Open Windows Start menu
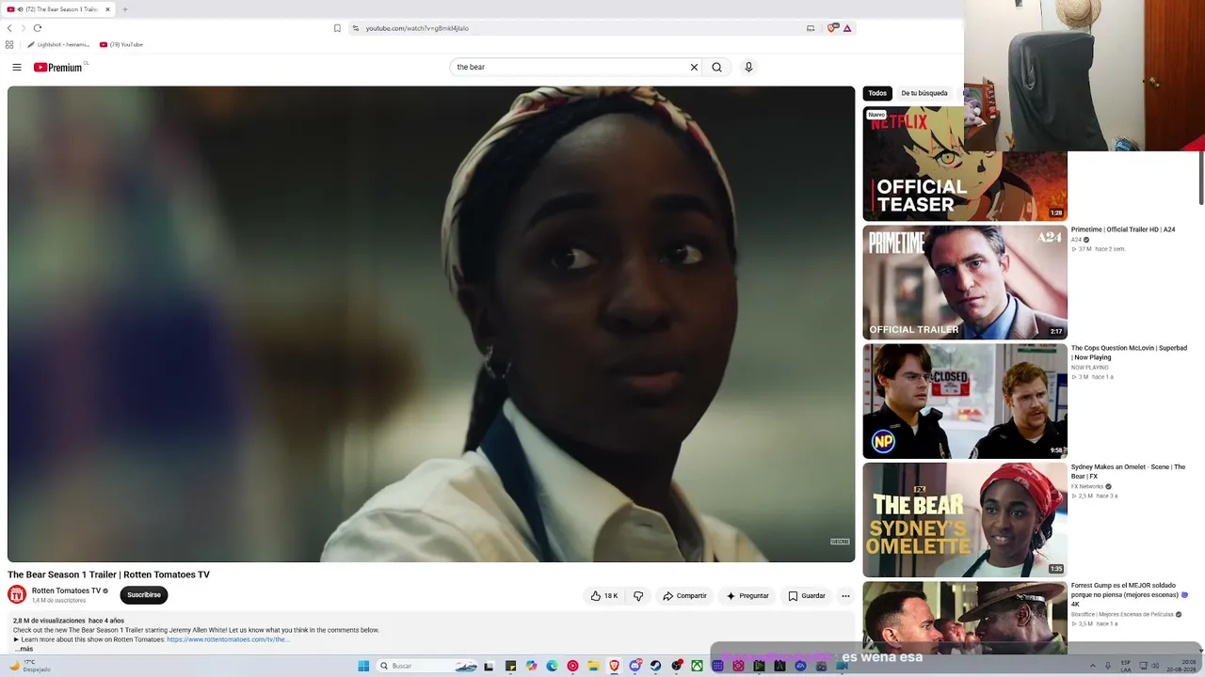1205x677 pixels. click(x=363, y=666)
